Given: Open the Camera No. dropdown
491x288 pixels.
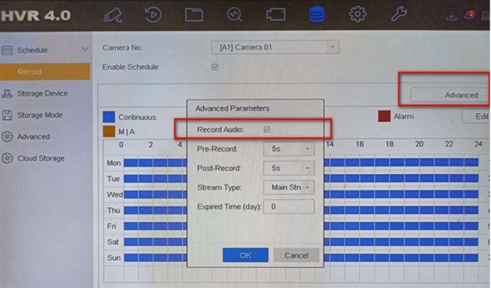Looking at the screenshot, I should point(275,48).
